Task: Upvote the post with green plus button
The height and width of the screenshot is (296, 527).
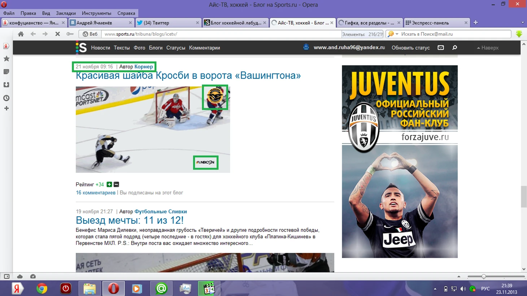Action: pyautogui.click(x=109, y=185)
